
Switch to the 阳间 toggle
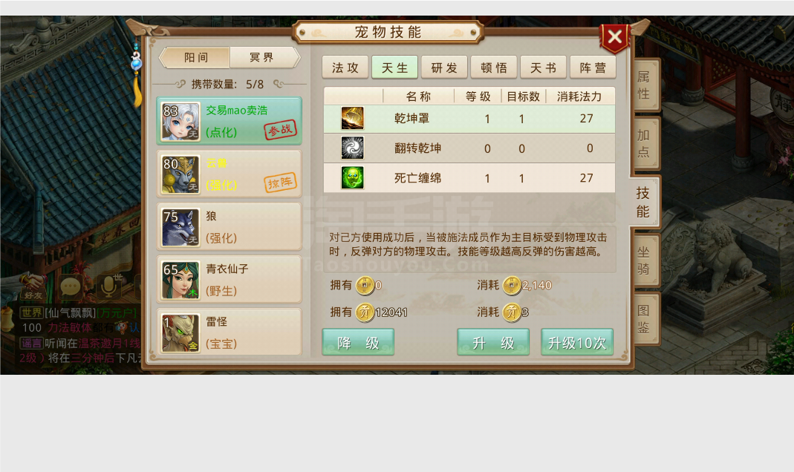pyautogui.click(x=195, y=58)
